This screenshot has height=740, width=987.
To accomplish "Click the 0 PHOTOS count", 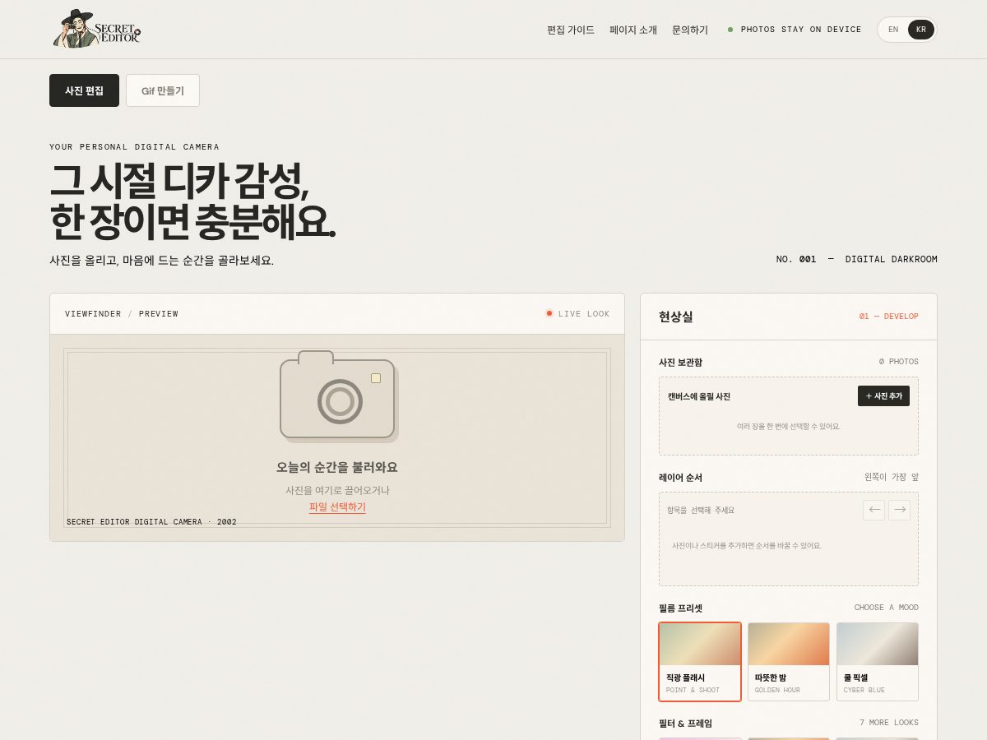I will tap(899, 362).
